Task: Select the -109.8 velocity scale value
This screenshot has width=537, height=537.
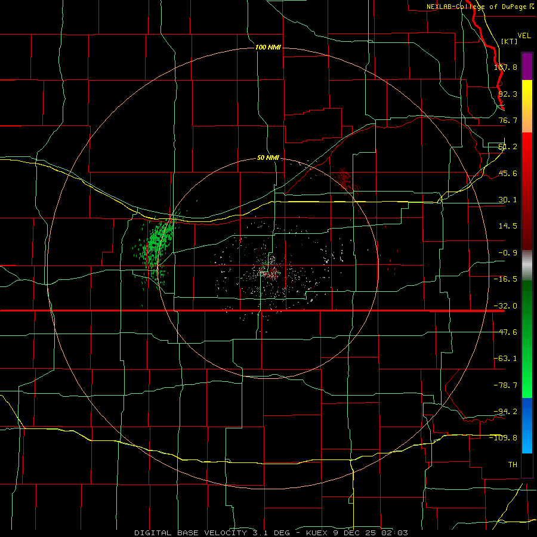Action: [x=504, y=438]
